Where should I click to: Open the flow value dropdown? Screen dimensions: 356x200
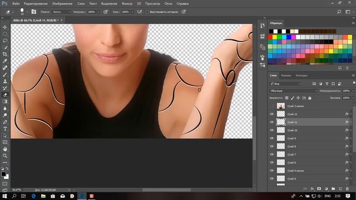132,12
